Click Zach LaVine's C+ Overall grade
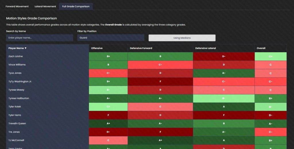The height and width of the screenshot is (149, 294). [x=270, y=57]
